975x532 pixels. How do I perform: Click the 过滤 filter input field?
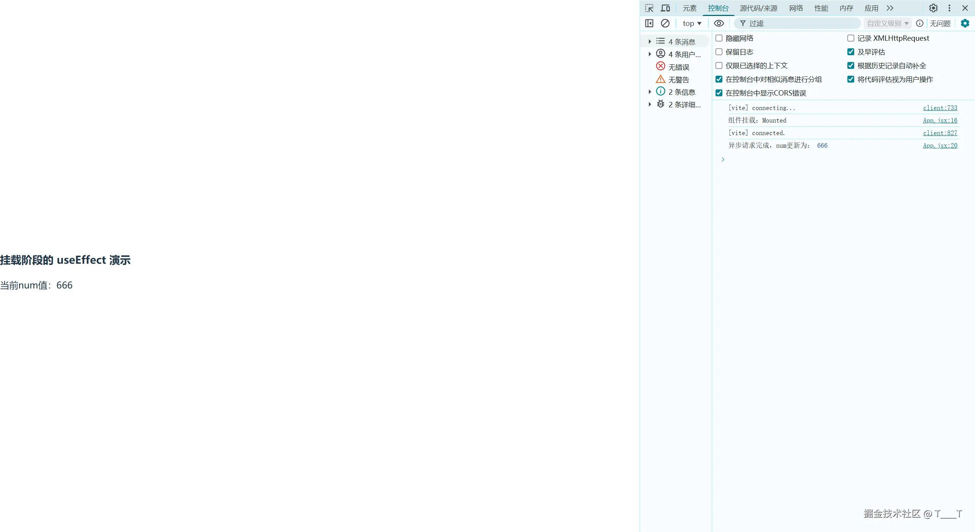click(800, 23)
